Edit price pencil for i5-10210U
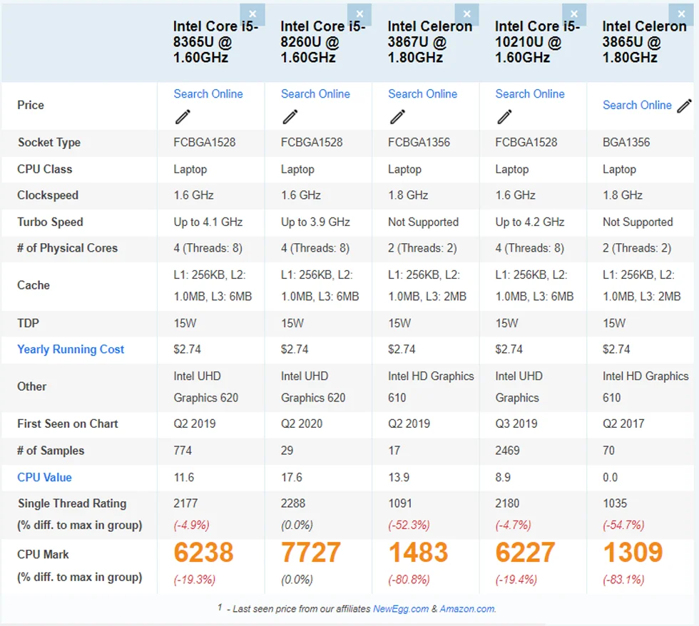This screenshot has height=626, width=699. [504, 116]
